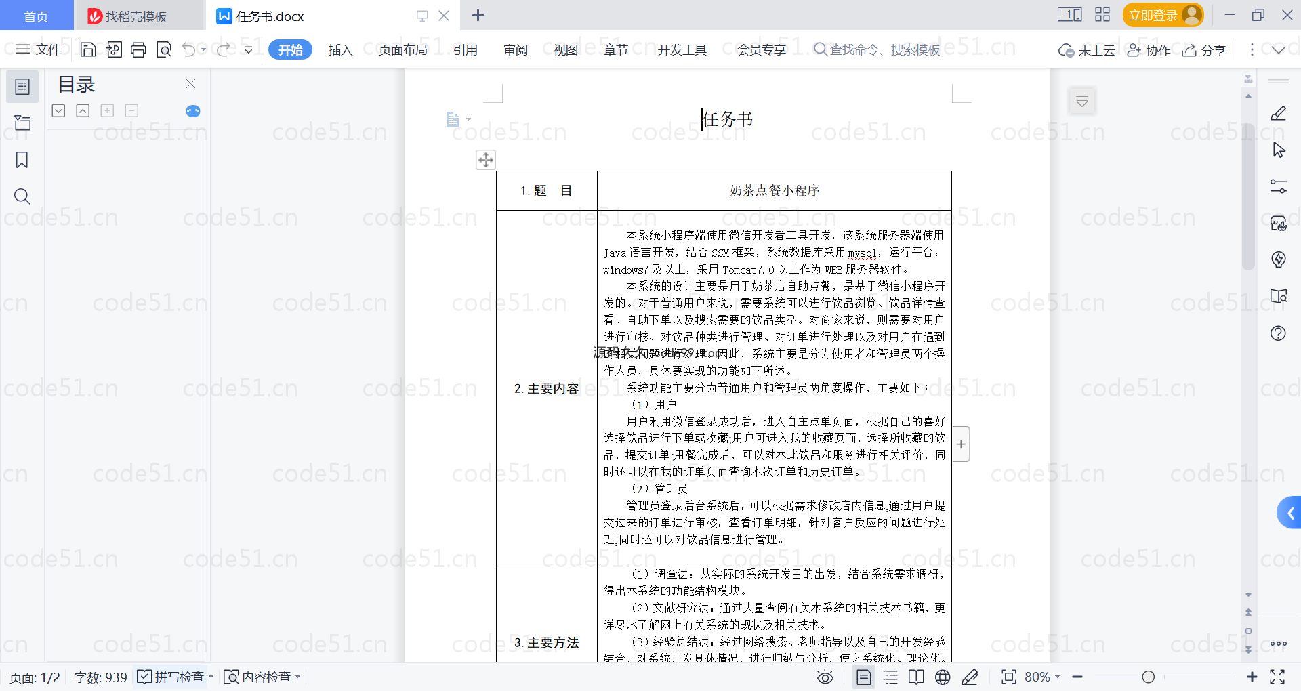The height and width of the screenshot is (691, 1301).
Task: Switch to the 首页 tab
Action: (36, 16)
